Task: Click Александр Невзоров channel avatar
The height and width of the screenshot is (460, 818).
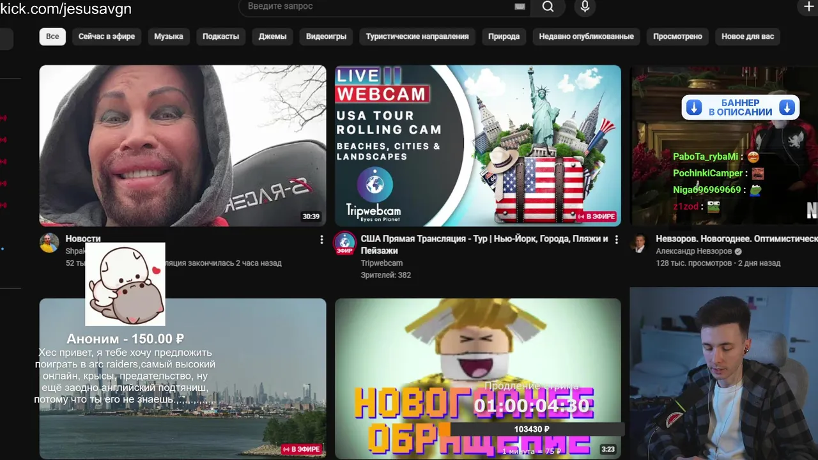Action: click(640, 243)
